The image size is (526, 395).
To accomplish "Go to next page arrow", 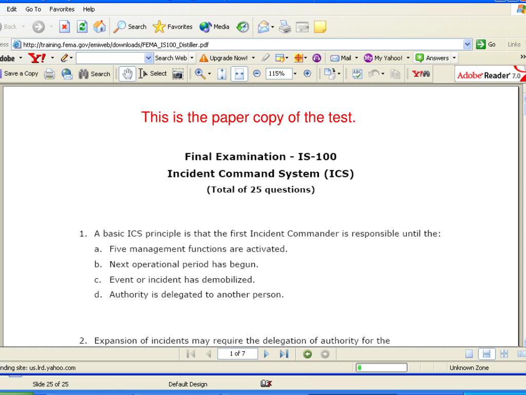I will pos(267,354).
